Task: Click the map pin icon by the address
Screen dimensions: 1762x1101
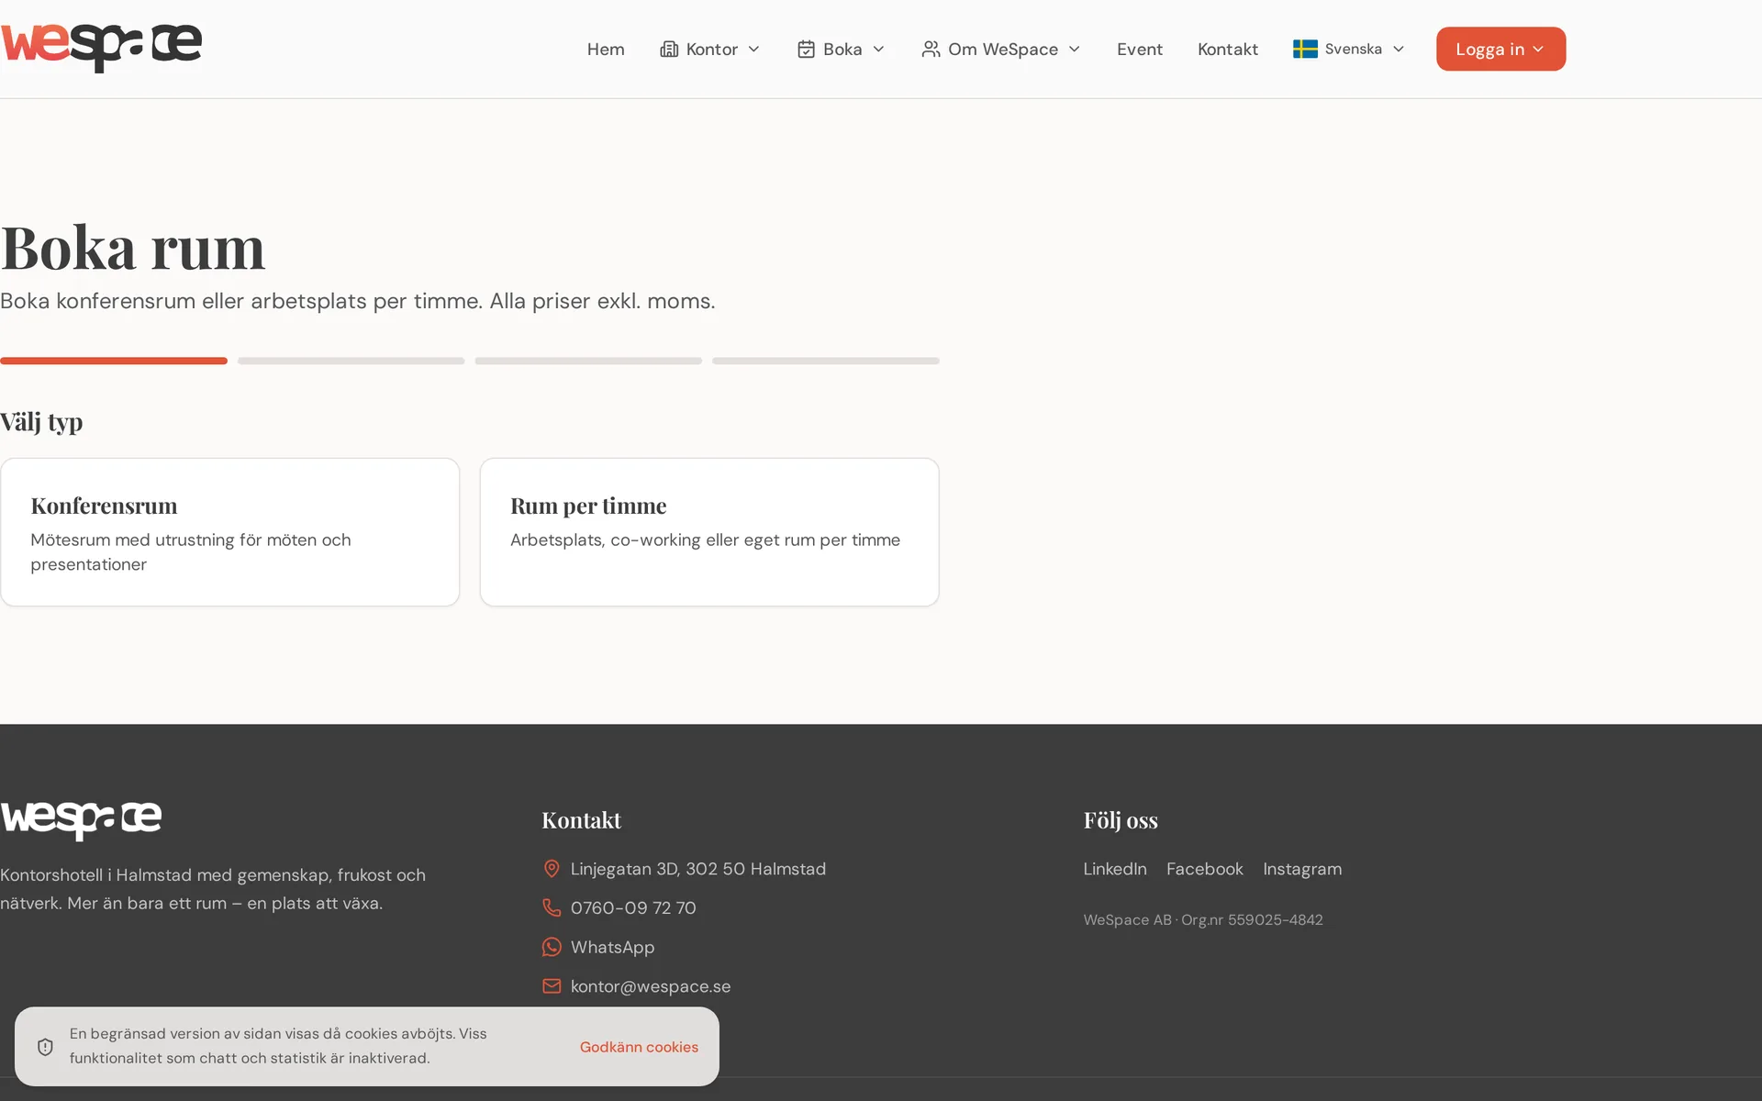Action: click(552, 869)
